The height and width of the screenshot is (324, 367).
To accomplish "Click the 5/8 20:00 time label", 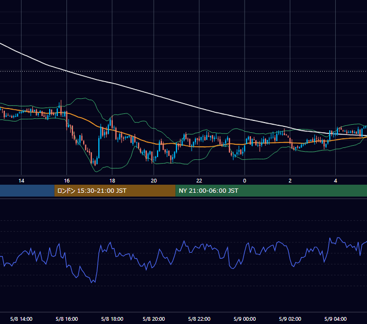I will pos(154,319).
